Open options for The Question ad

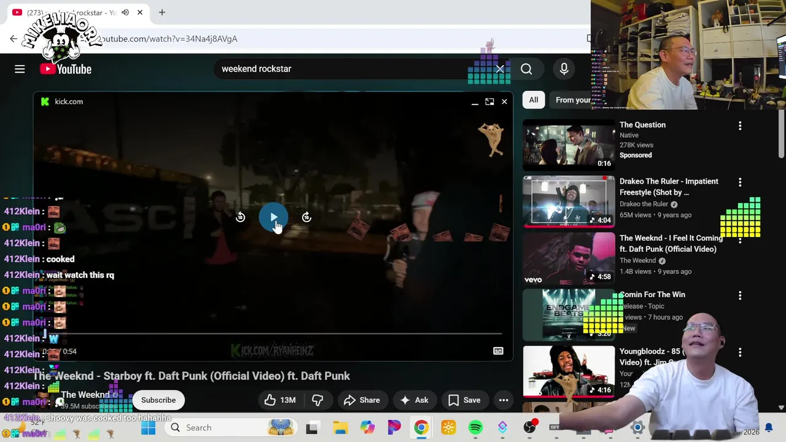tap(740, 125)
